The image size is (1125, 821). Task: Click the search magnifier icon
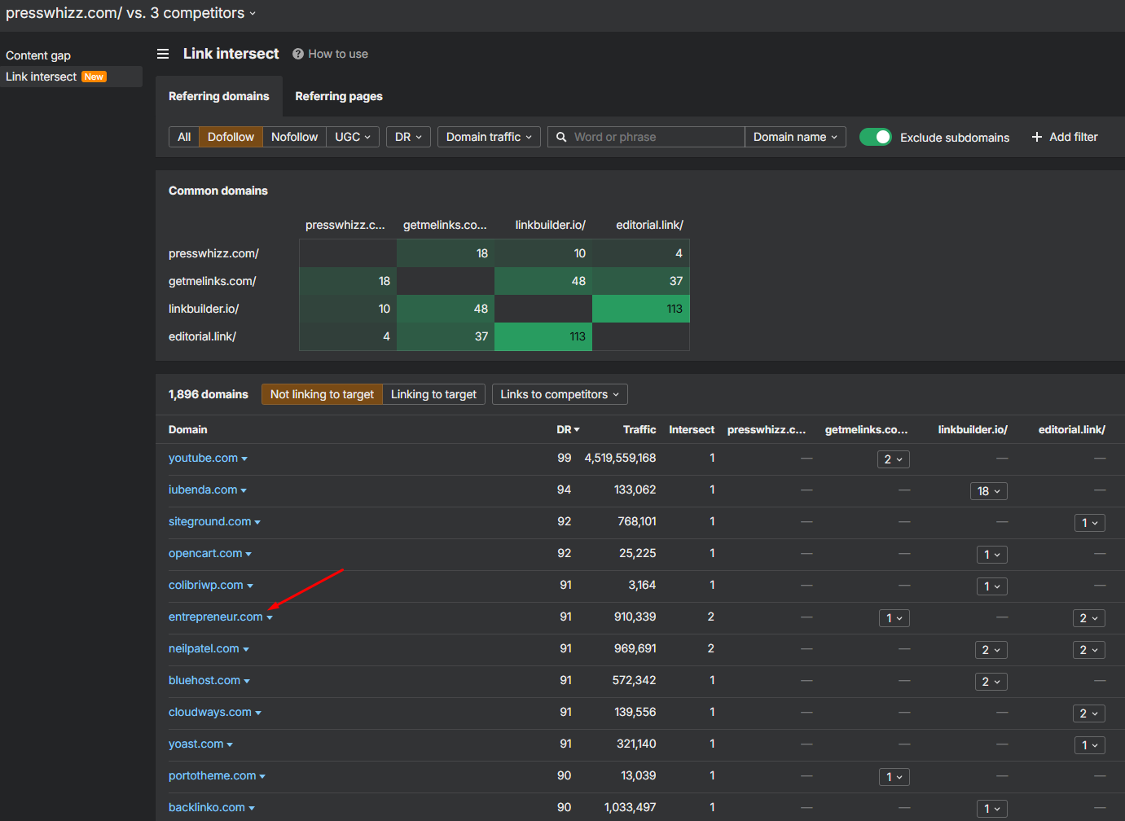click(561, 137)
